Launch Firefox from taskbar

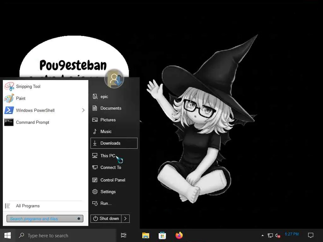pyautogui.click(x=179, y=235)
